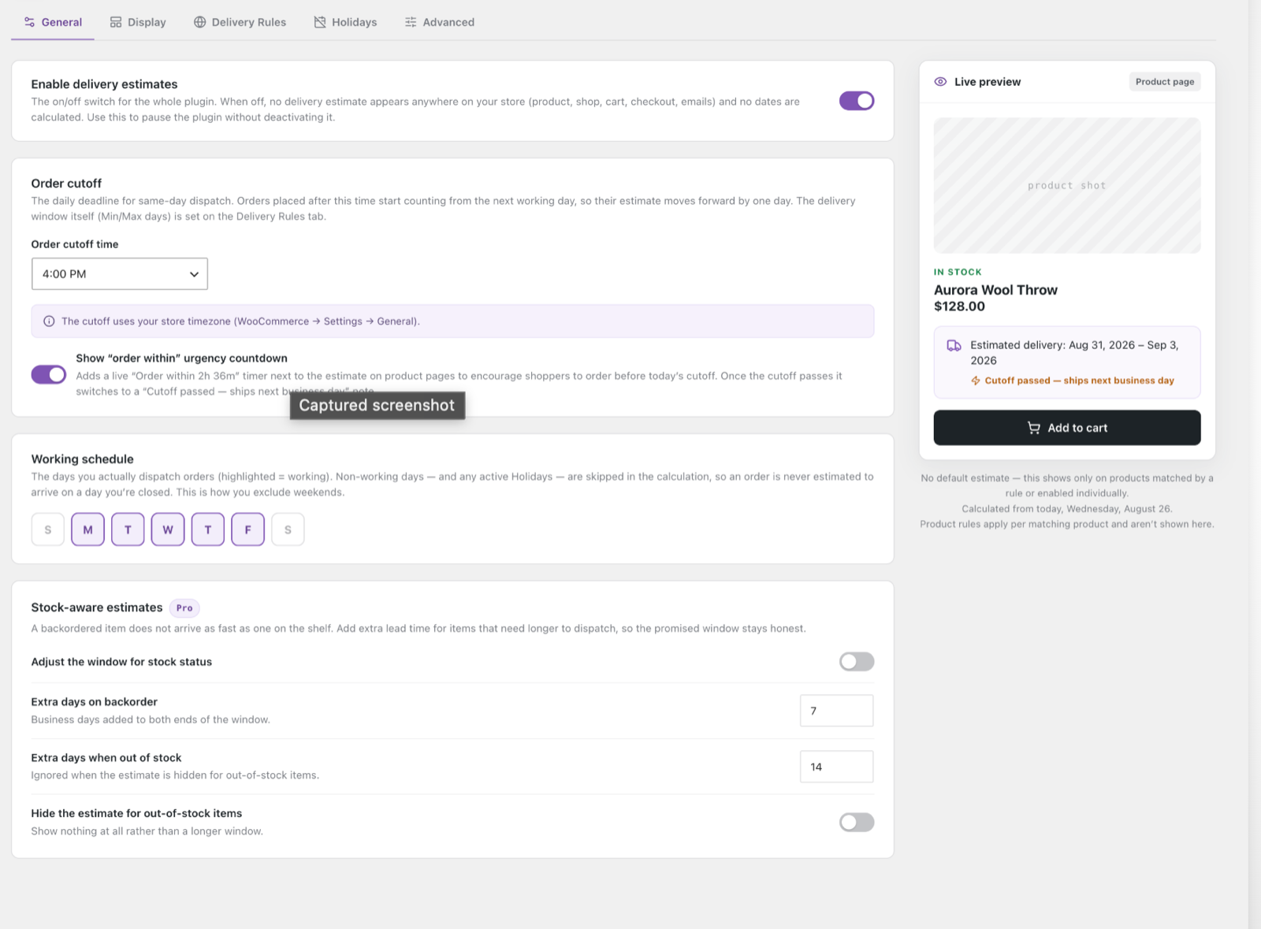Image resolution: width=1261 pixels, height=929 pixels.
Task: Click the Extra days when out of stock field
Action: click(x=836, y=767)
